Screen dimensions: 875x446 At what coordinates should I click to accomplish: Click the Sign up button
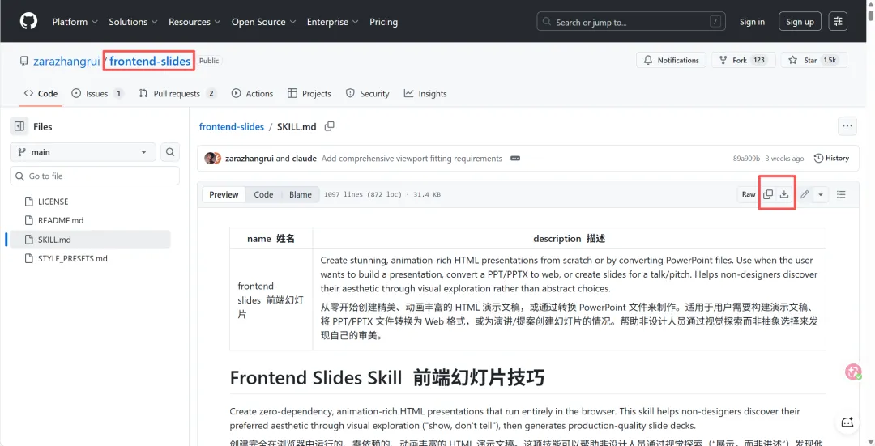tap(800, 22)
